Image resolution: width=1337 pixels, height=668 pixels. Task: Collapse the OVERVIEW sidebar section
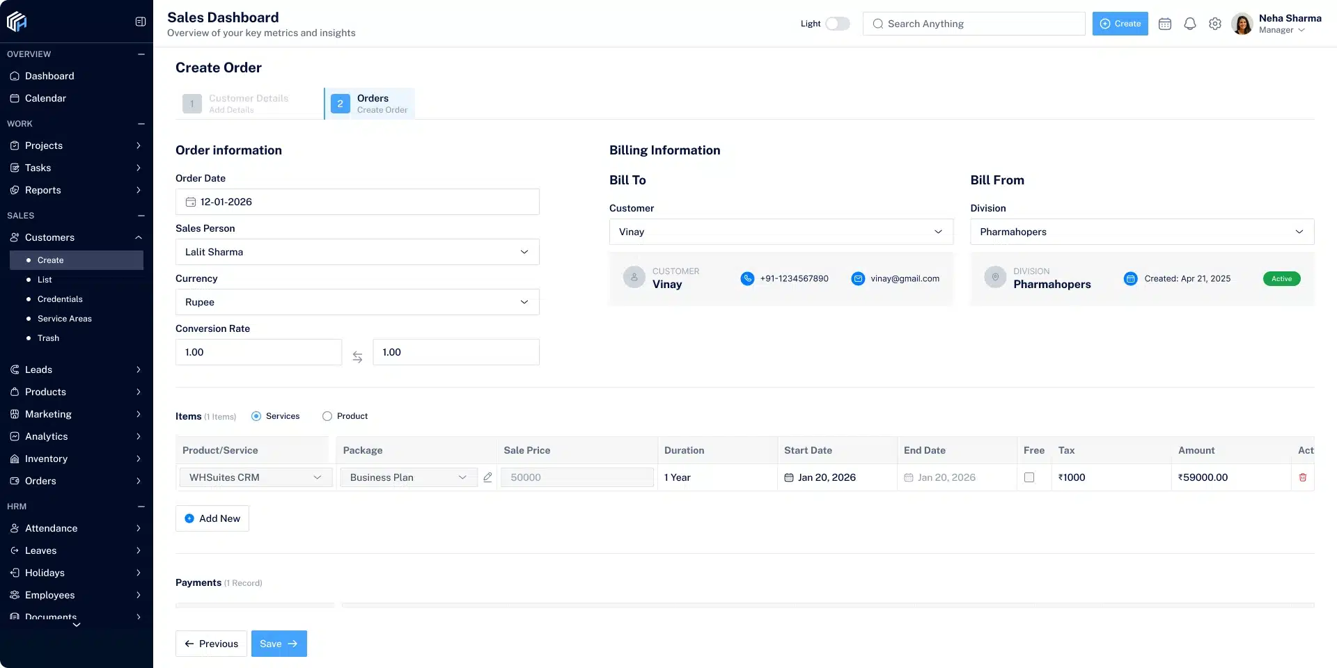pos(141,54)
